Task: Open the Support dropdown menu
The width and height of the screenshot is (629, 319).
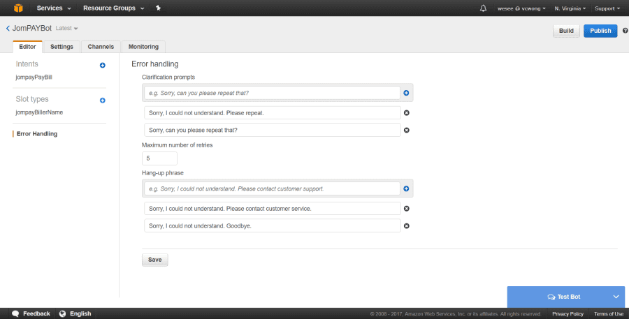Action: [607, 8]
